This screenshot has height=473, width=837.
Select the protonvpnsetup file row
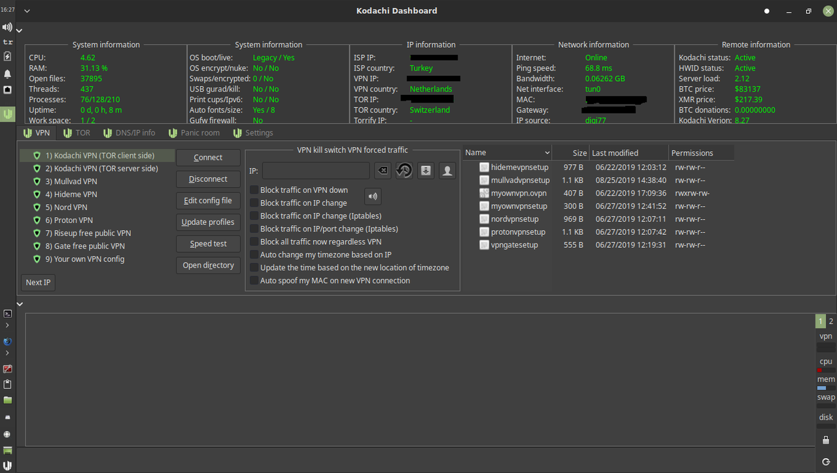coord(598,232)
